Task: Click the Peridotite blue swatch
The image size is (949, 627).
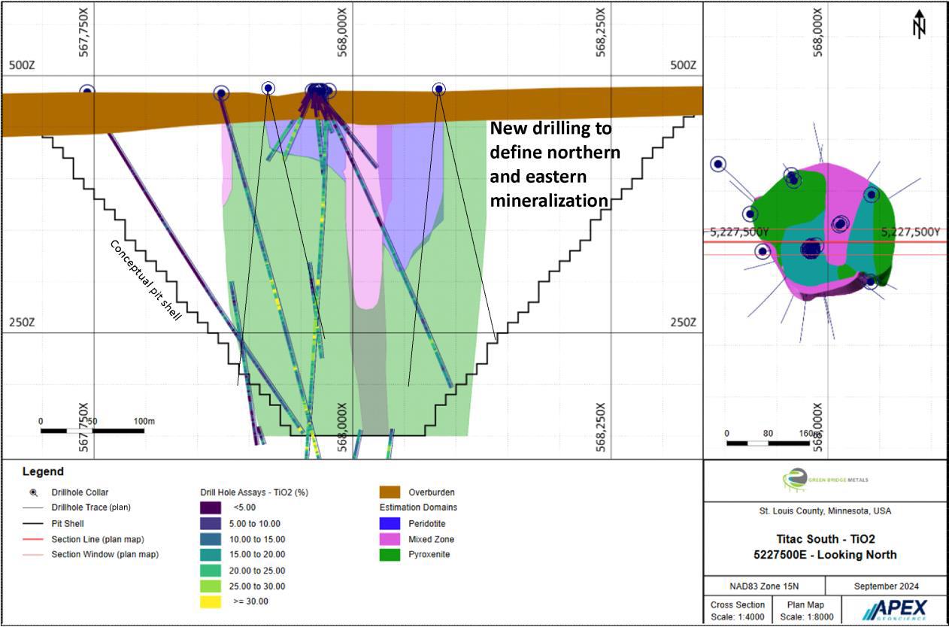Action: (389, 523)
